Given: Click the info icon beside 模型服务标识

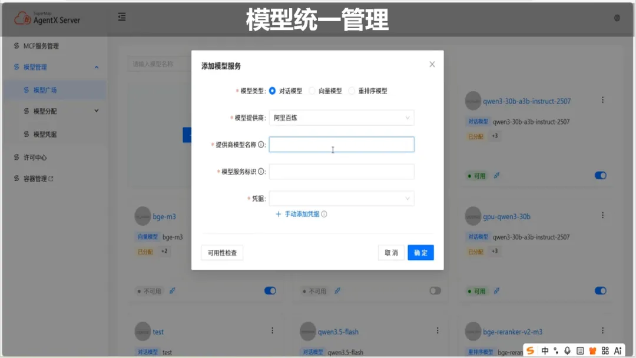Looking at the screenshot, I should [x=261, y=172].
